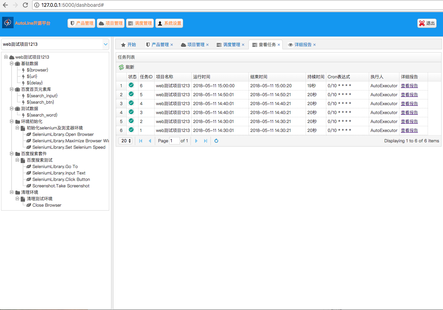This screenshot has height=310, width=443.
Task: Click the leaf icon beside Close Browser
Action: pyautogui.click(x=29, y=205)
